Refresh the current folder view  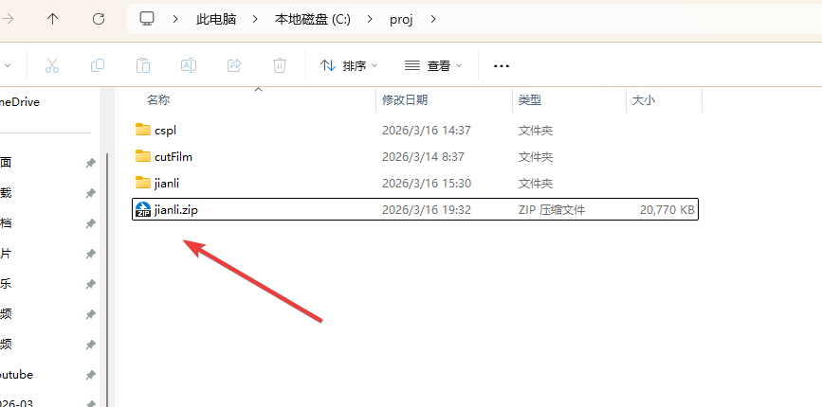(99, 18)
